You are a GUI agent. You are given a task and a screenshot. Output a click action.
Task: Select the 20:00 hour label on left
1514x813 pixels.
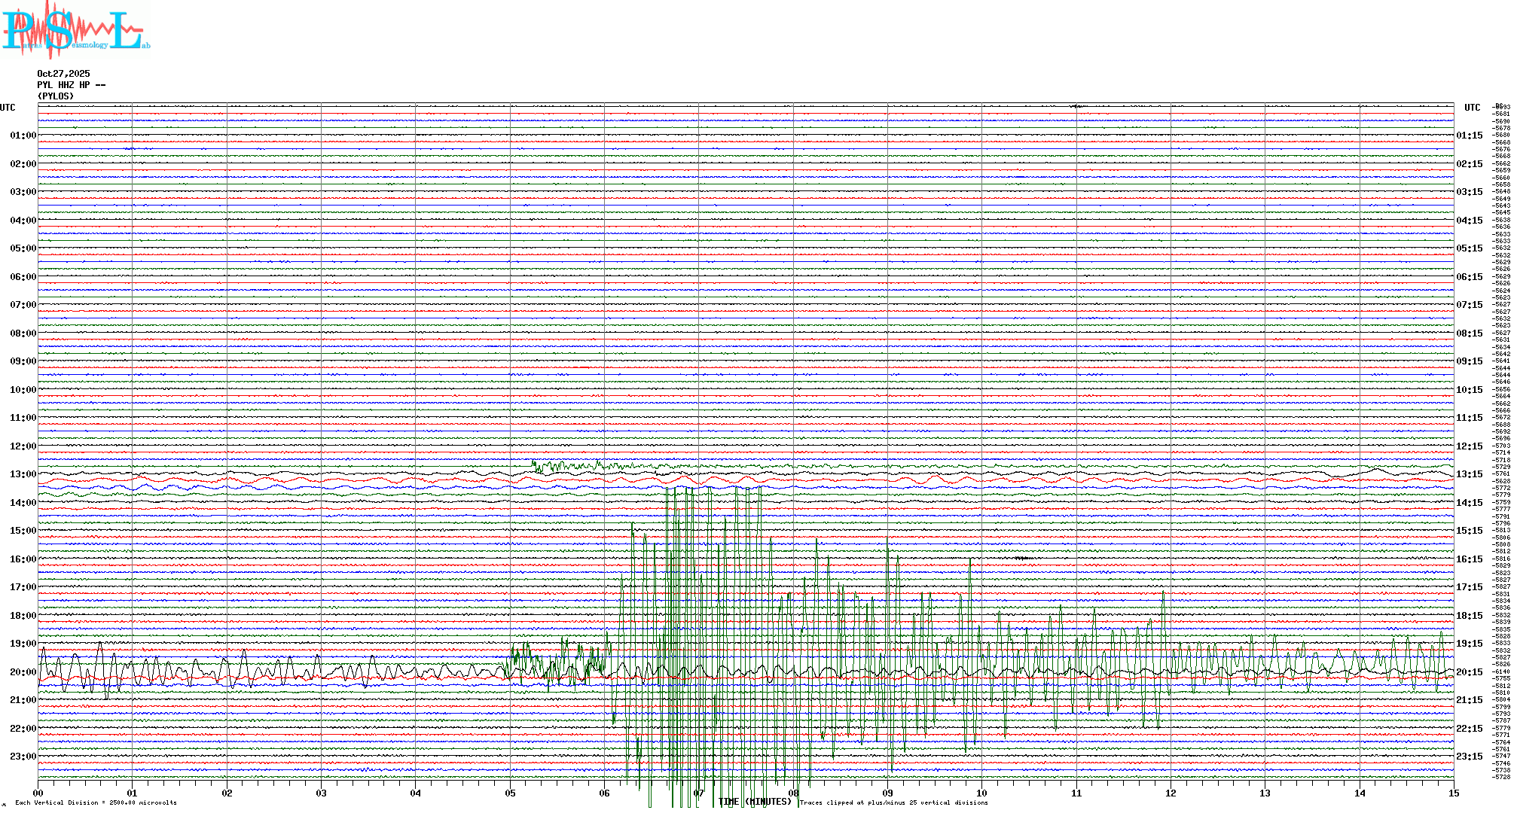(23, 672)
